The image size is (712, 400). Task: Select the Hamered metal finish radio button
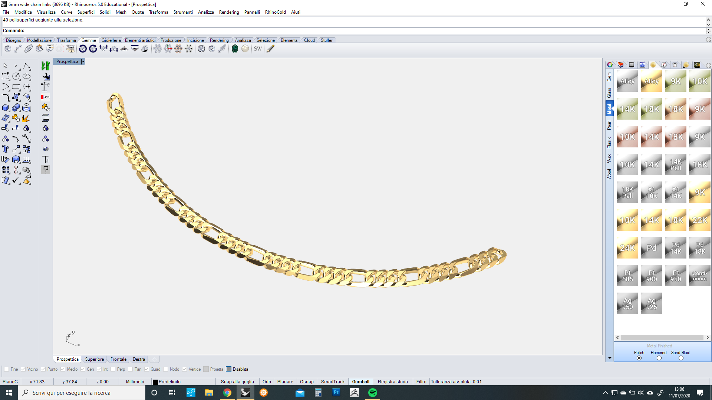[659, 358]
